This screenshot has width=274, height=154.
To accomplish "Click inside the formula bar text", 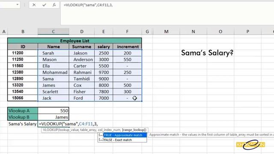I will click(88, 5).
